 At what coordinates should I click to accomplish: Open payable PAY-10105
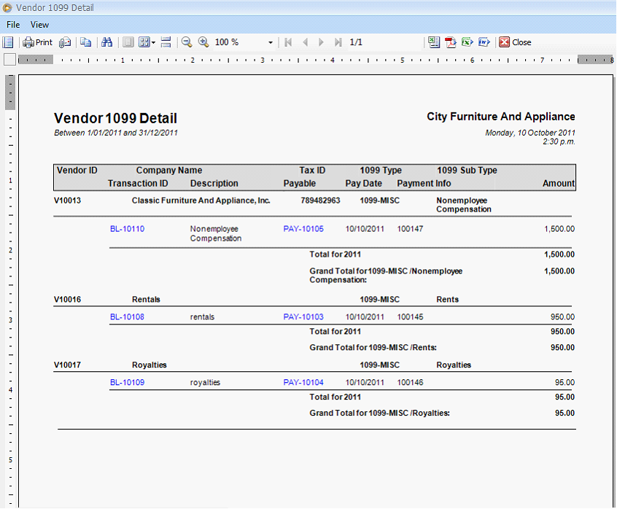[x=303, y=229]
